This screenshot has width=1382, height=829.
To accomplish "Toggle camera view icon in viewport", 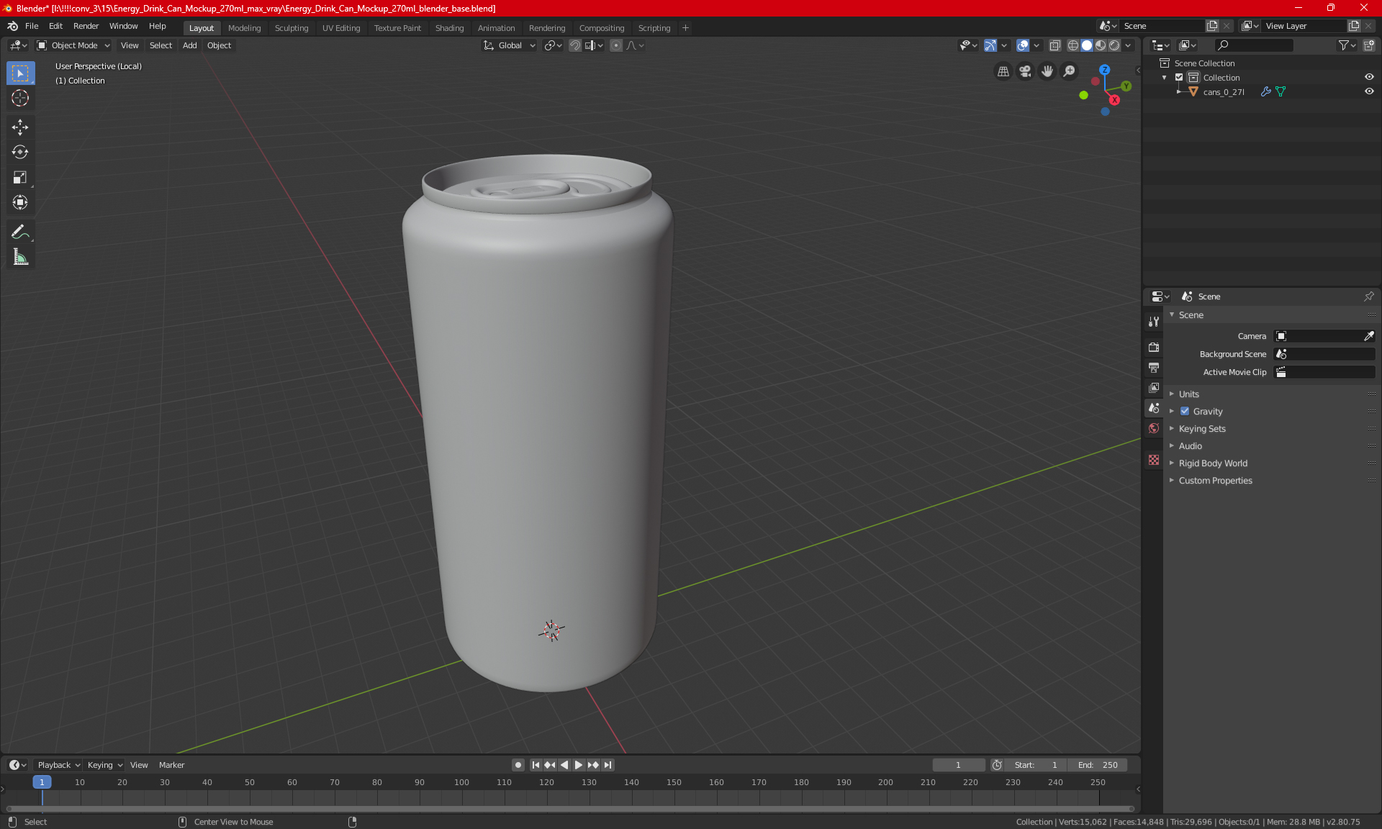I will (1025, 71).
